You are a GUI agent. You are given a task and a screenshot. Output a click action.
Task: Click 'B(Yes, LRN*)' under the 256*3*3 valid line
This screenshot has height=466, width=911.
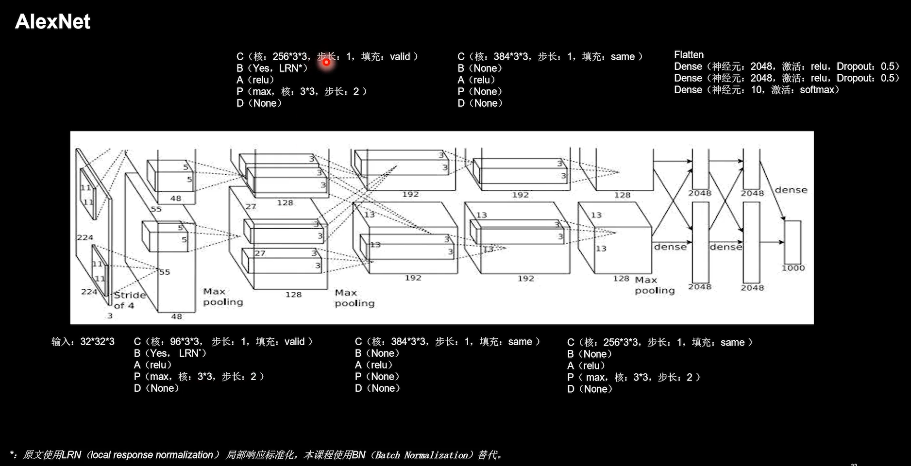click(272, 68)
